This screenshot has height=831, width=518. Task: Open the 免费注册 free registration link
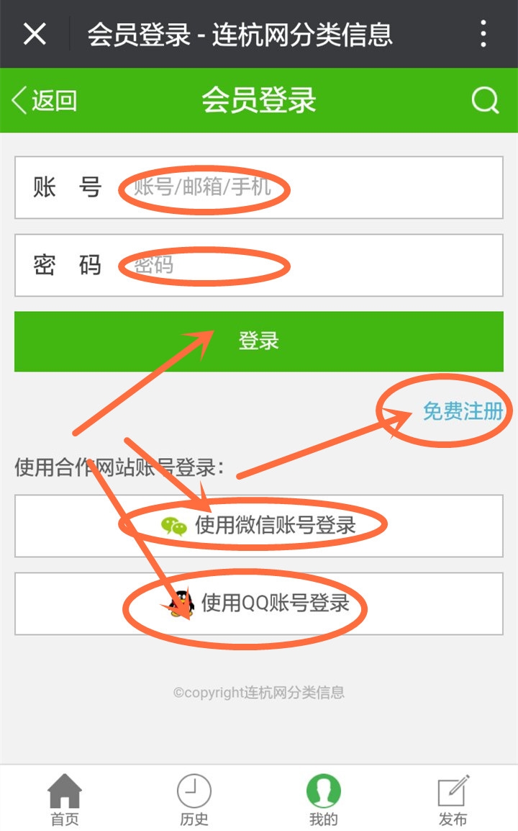coord(463,410)
